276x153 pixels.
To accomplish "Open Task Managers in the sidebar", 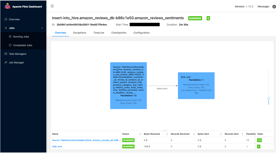I will (x=23, y=54).
